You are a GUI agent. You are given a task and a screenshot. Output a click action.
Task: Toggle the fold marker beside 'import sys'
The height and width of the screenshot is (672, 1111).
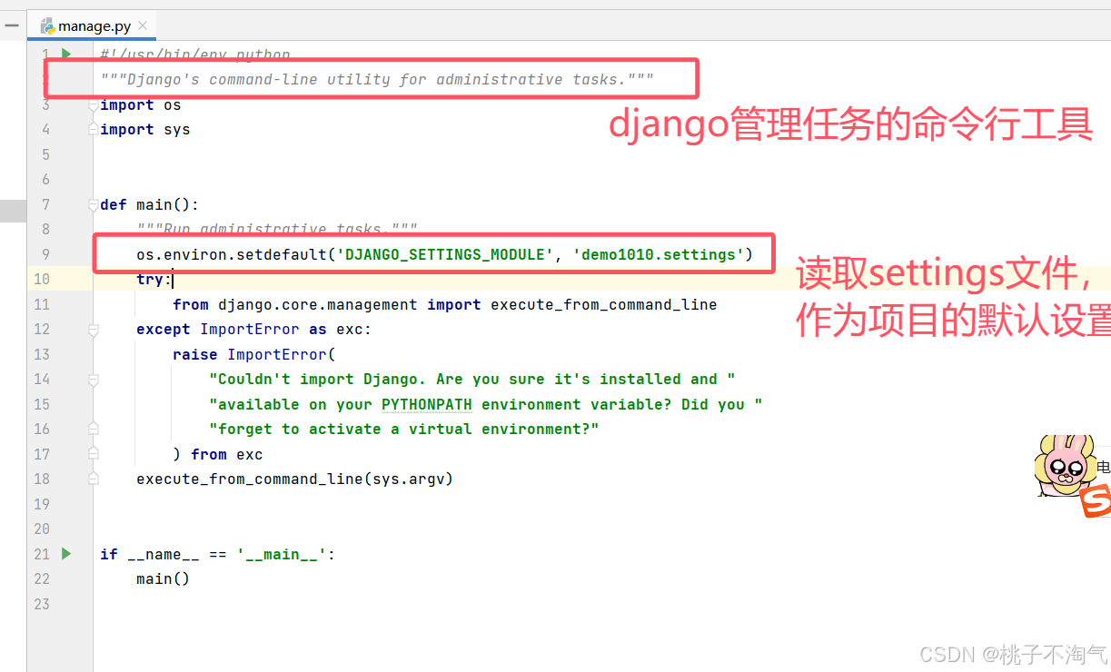[x=93, y=130]
